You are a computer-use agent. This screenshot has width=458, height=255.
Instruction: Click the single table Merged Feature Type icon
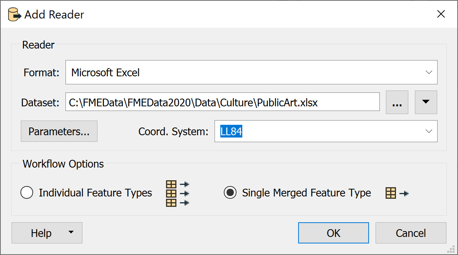pyautogui.click(x=397, y=193)
